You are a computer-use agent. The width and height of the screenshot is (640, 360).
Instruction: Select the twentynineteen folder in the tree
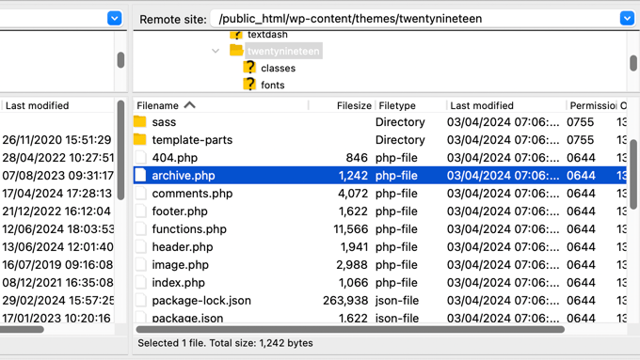click(283, 51)
